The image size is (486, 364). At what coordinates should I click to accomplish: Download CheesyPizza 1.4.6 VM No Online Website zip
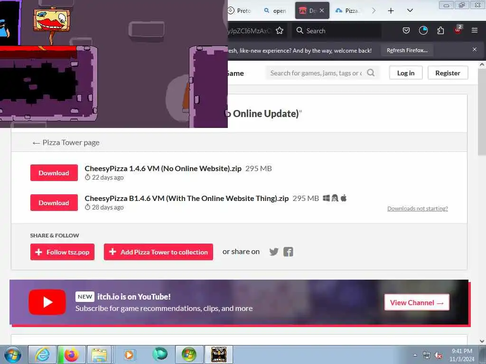54,173
